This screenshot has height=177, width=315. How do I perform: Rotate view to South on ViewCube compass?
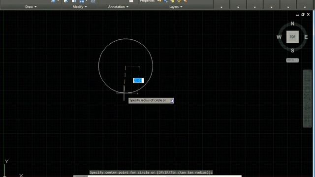292,51
